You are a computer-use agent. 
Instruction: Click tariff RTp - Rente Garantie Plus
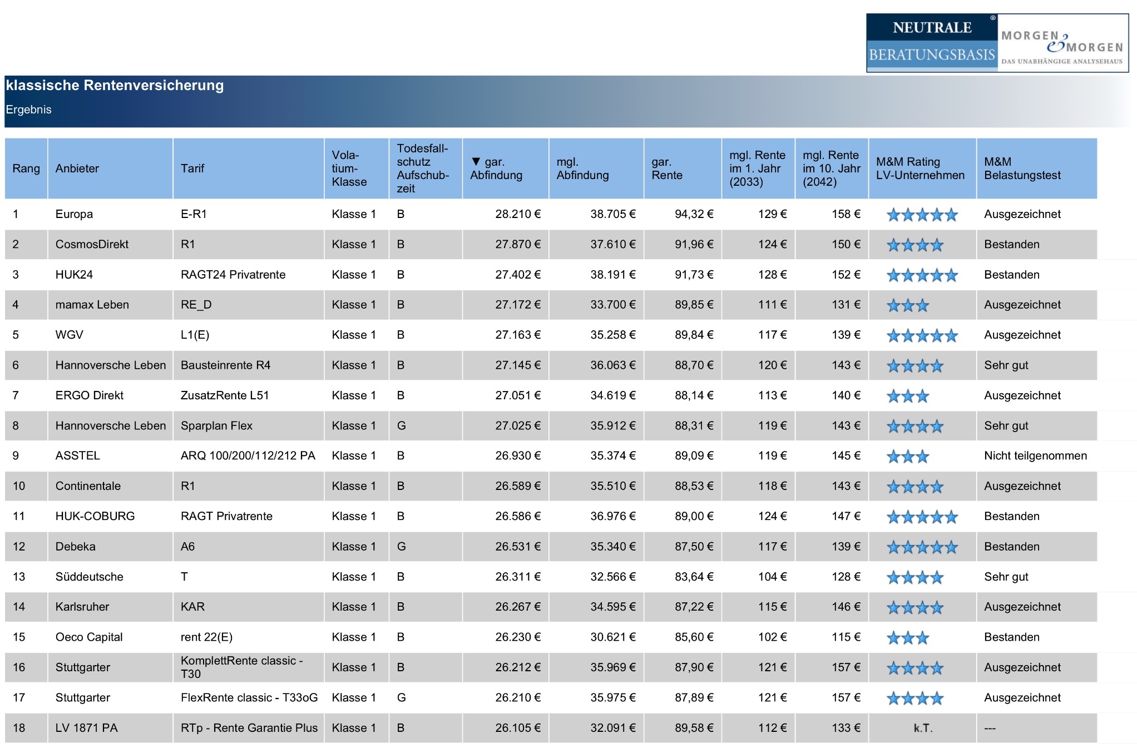click(249, 728)
